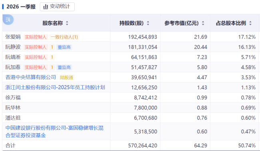
Task: Open 香港中央结算有限公司 shareholder link
Action: (x=31, y=77)
